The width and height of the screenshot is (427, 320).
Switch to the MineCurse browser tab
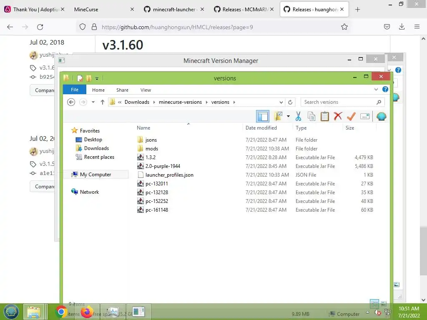click(x=103, y=9)
